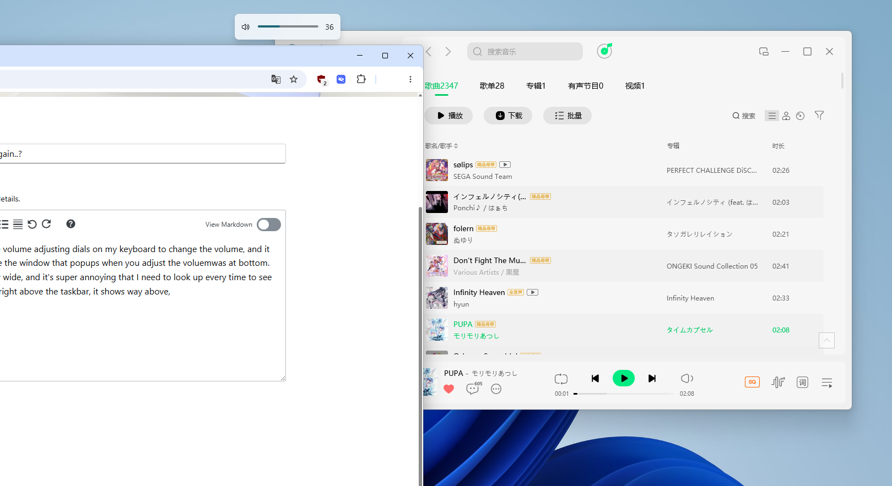Click the speaker icon in the volume popup

pos(246,27)
